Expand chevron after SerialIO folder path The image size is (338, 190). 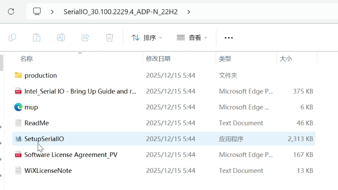[189, 12]
